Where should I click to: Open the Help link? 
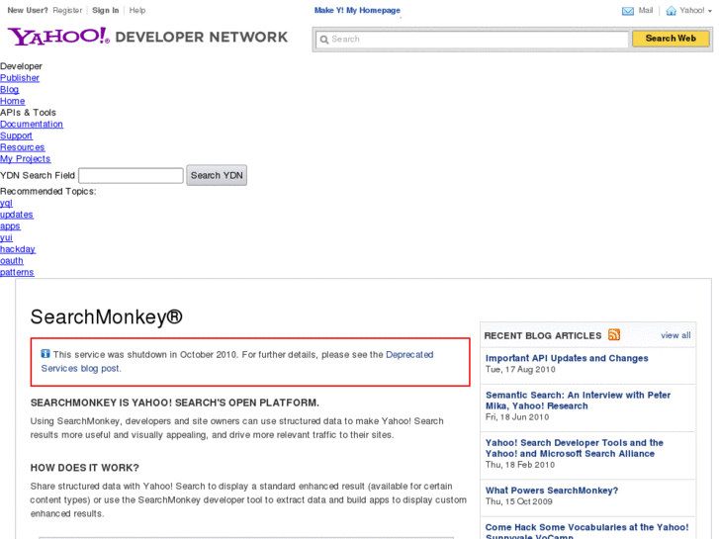point(137,10)
